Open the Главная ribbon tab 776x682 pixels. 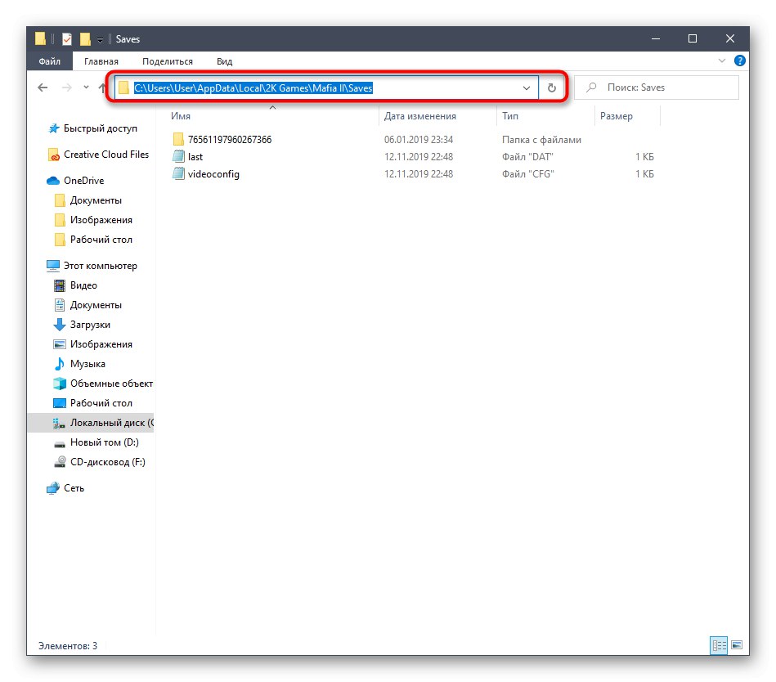coord(101,61)
